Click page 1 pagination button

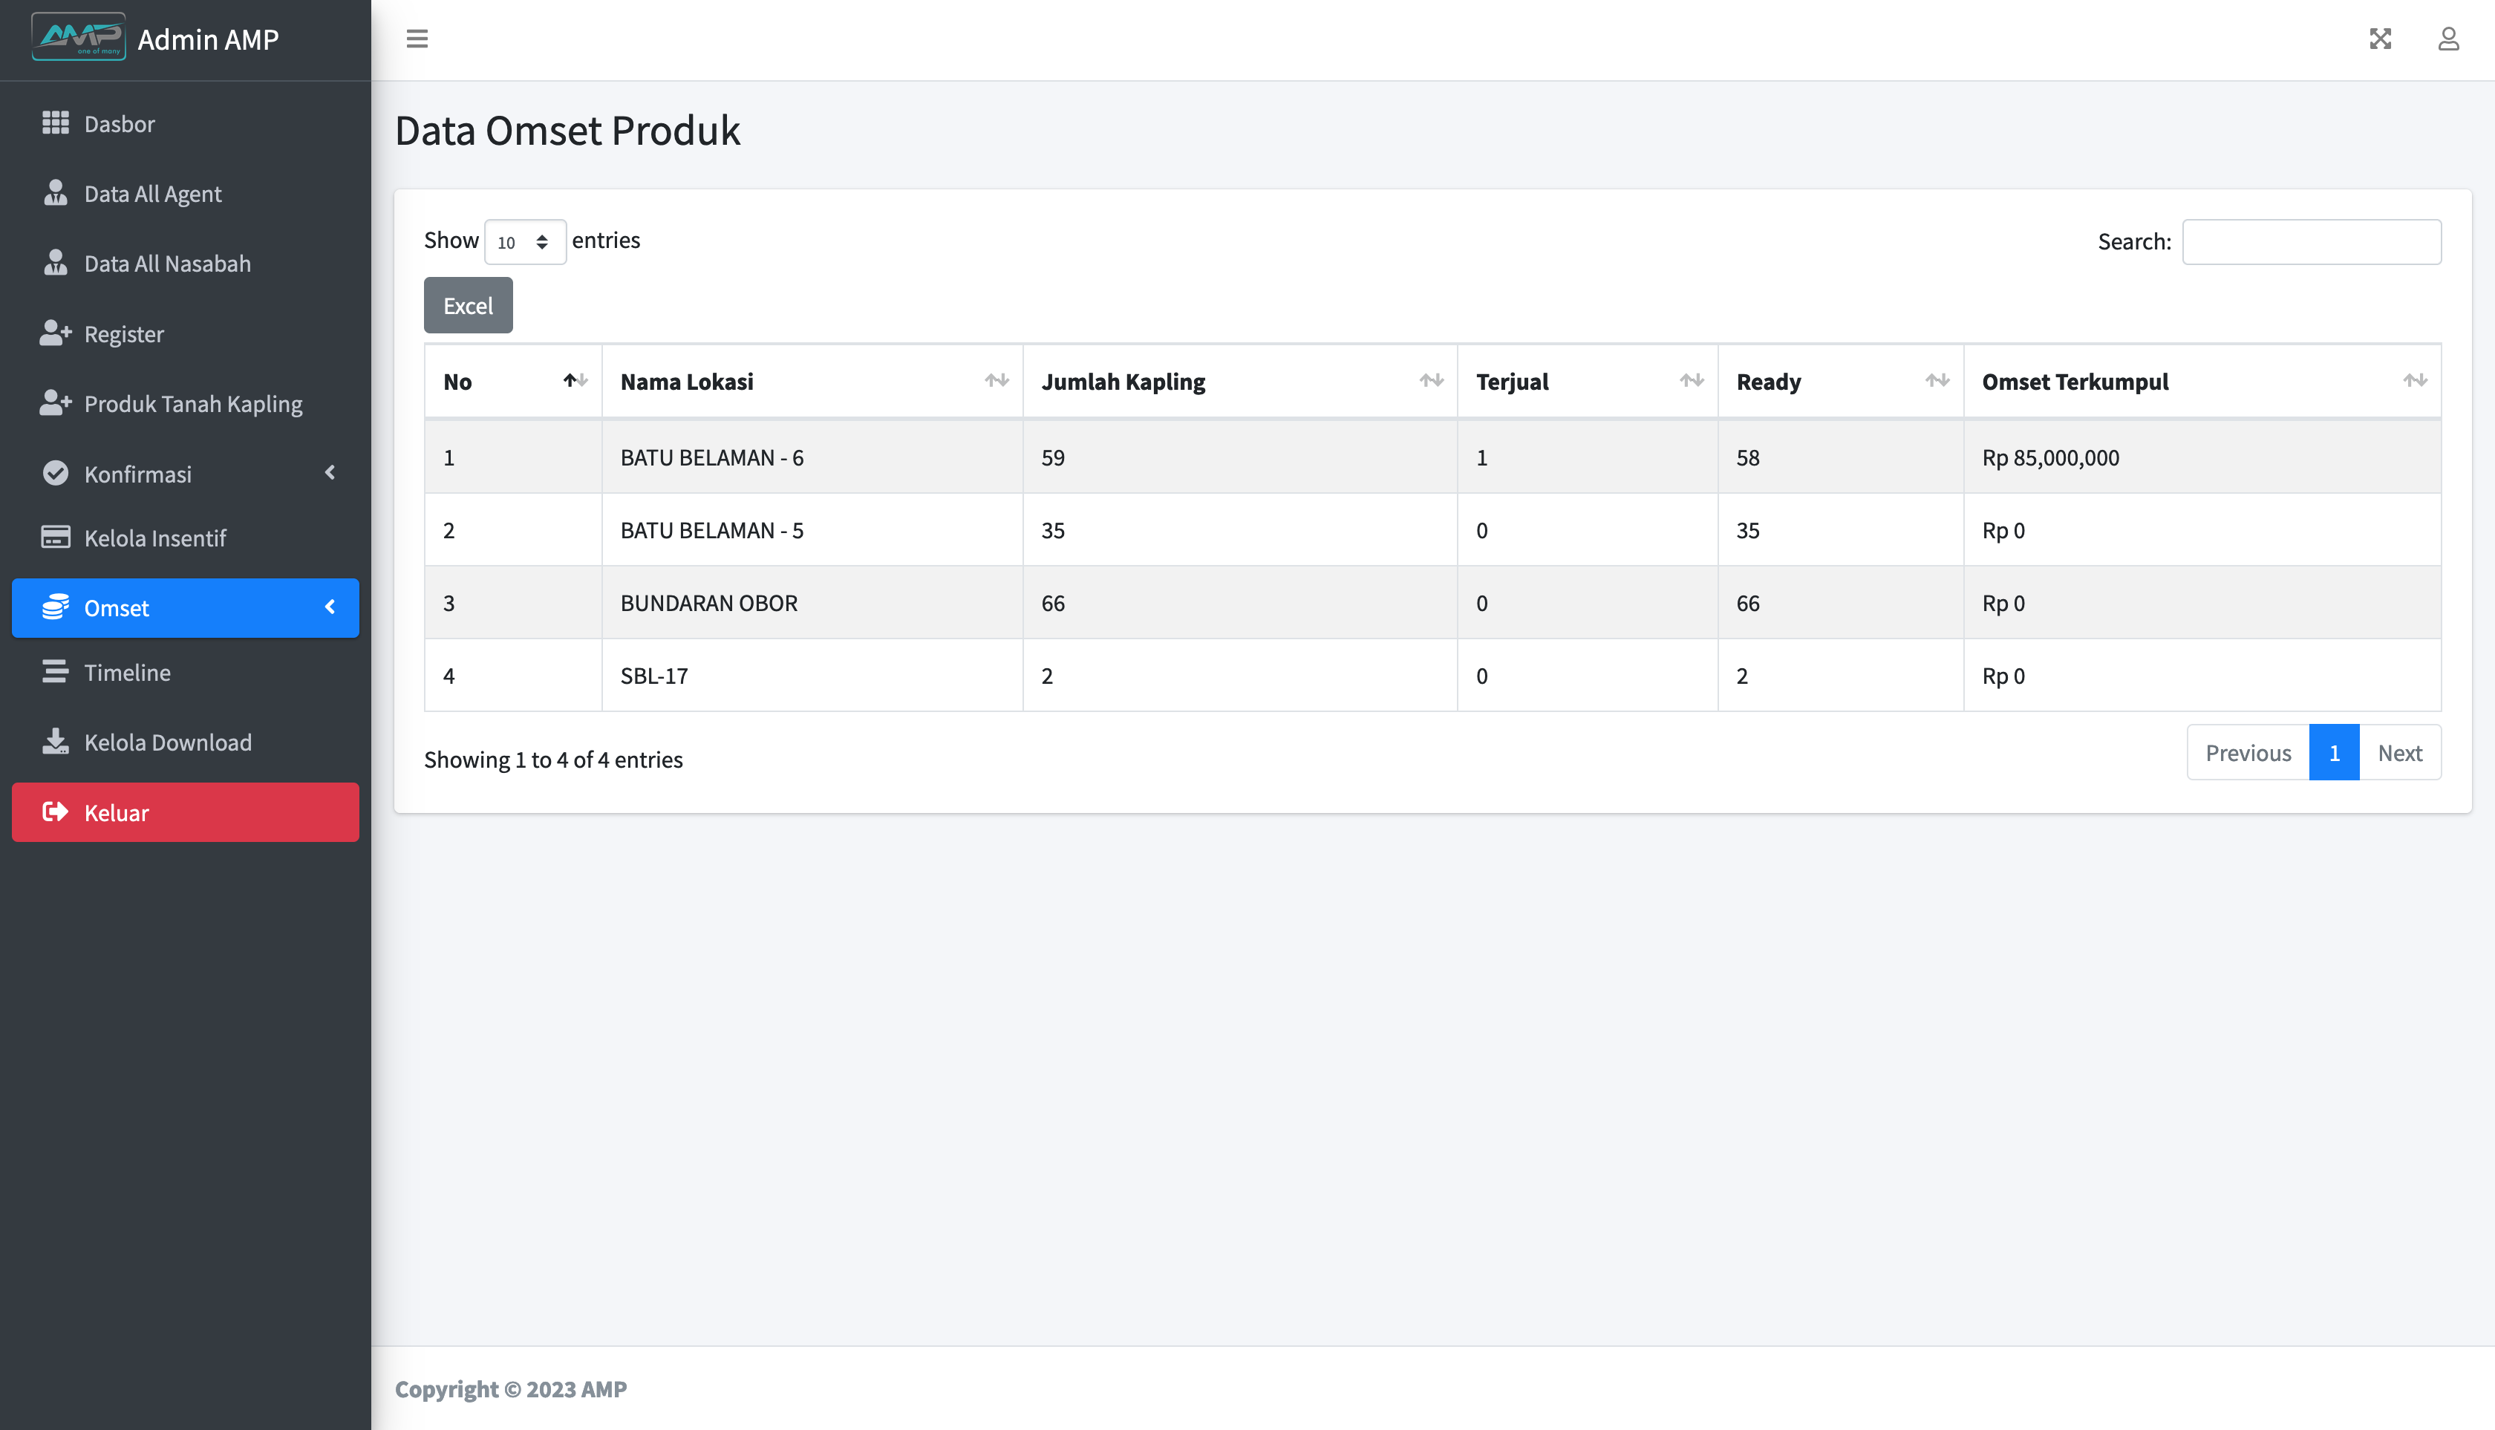coord(2334,754)
